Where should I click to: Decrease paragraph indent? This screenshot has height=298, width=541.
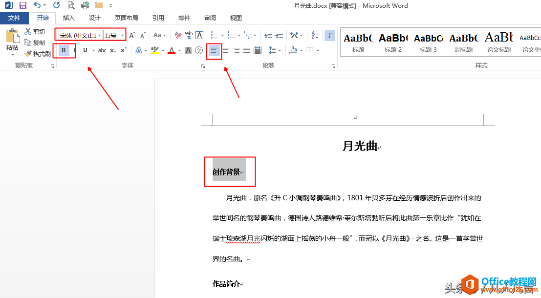tap(268, 35)
